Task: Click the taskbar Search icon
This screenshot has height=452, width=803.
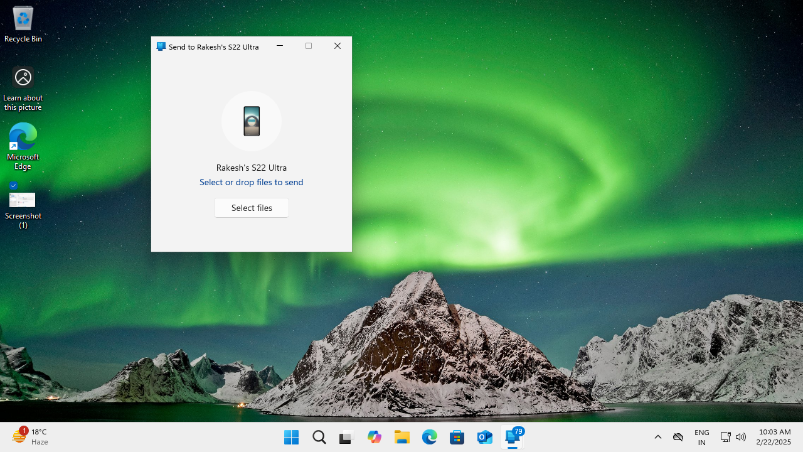Action: click(319, 438)
